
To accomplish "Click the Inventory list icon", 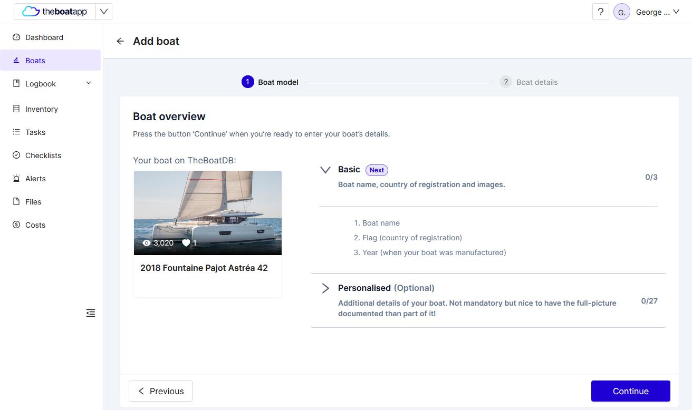I will pos(16,109).
